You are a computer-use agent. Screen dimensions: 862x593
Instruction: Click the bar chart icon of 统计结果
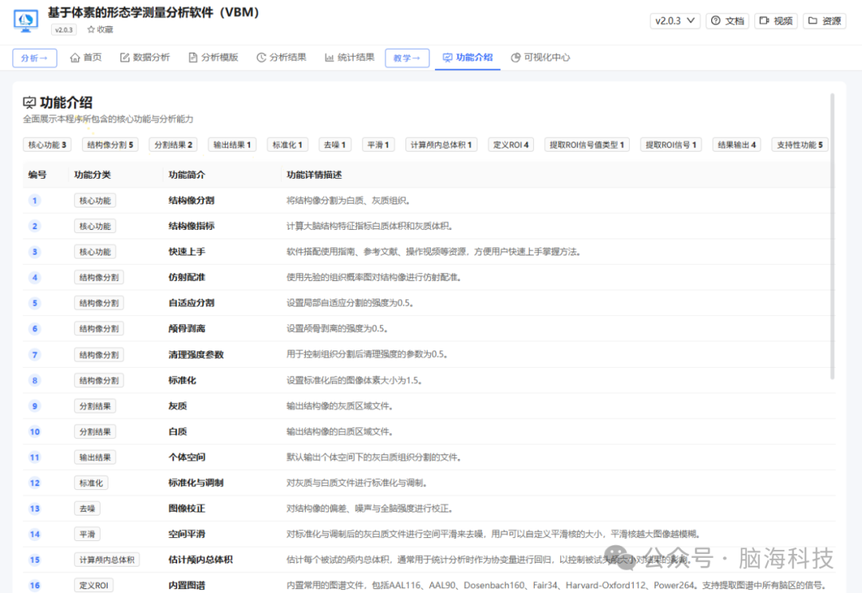330,57
